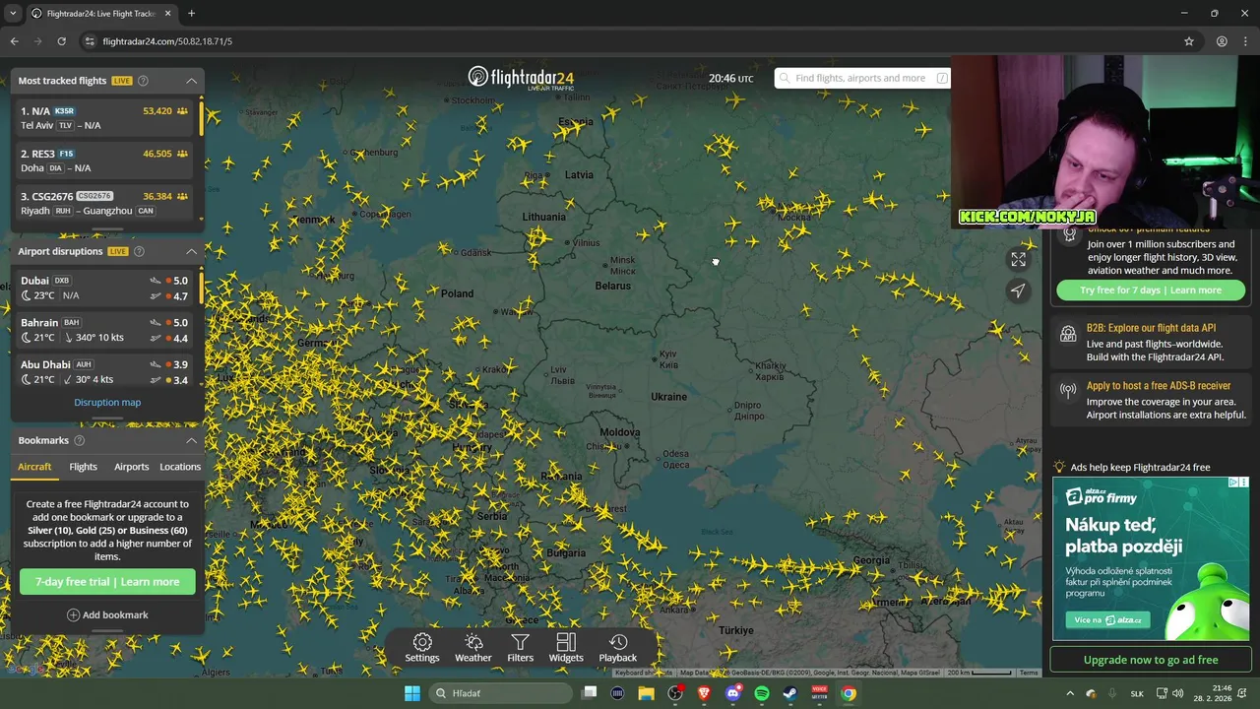Select the Aircraft bookmarks tab
The image size is (1260, 709).
(34, 467)
